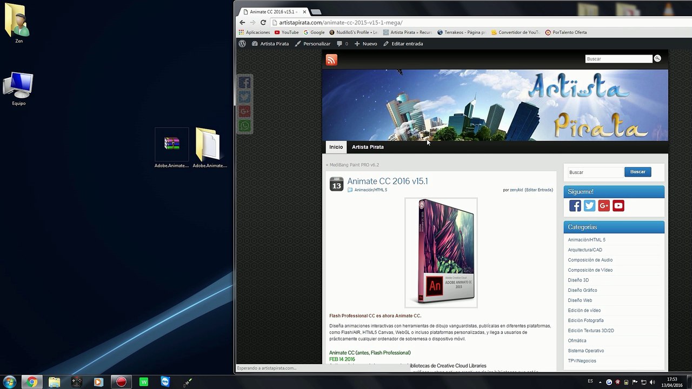Open the Edición de video category
The image size is (692, 389).
pyautogui.click(x=584, y=311)
